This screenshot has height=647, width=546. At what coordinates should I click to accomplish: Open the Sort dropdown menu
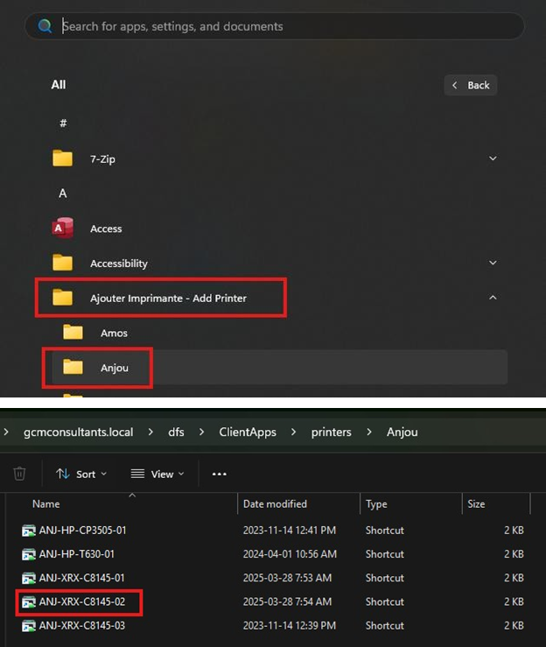point(81,474)
